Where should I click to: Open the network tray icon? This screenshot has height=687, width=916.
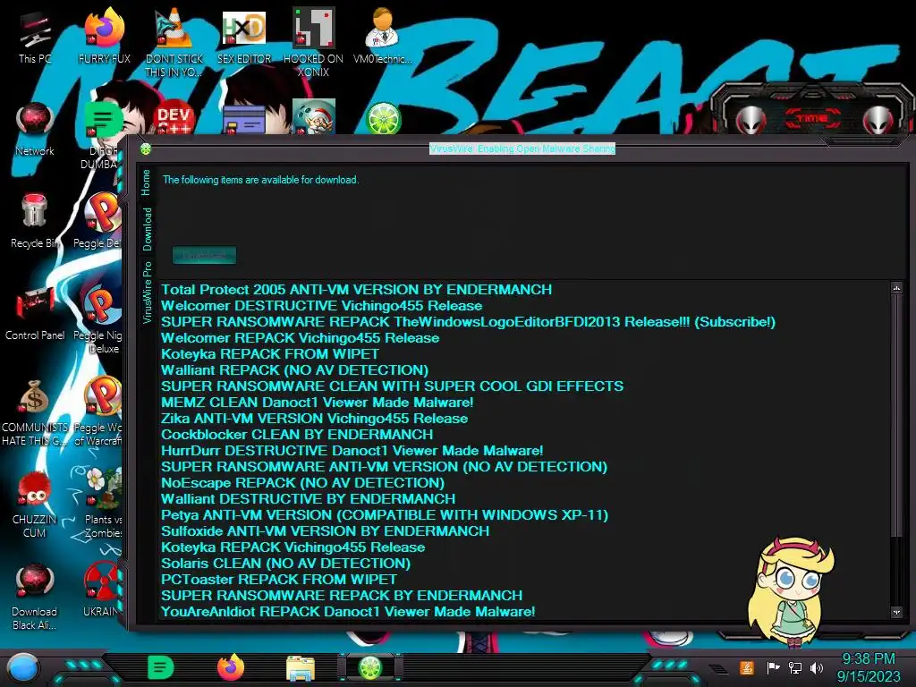(x=794, y=667)
